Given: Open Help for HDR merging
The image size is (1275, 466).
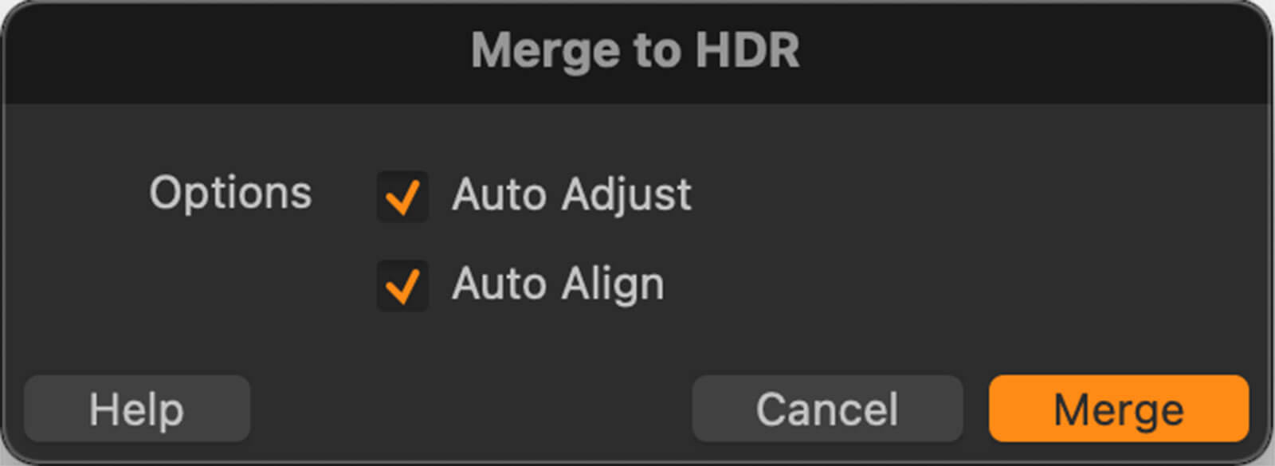Looking at the screenshot, I should pos(137,409).
